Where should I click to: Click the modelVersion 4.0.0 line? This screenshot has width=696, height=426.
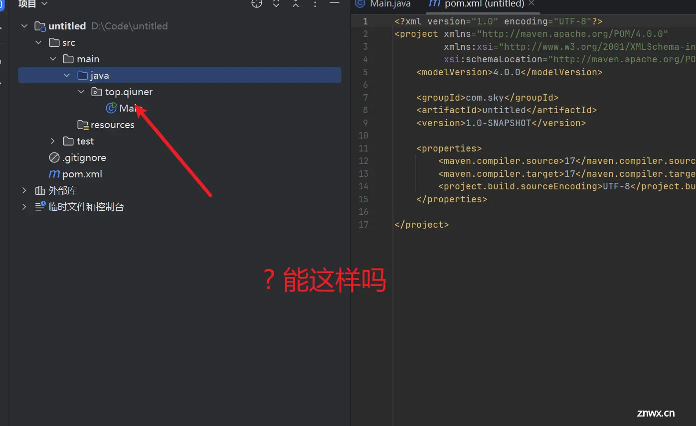[x=510, y=72]
